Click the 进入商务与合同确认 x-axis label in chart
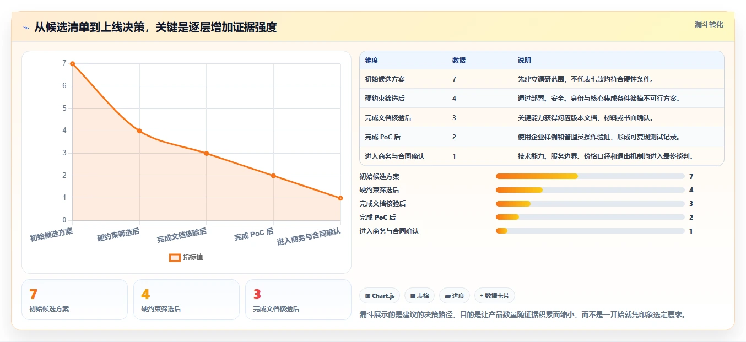This screenshot has height=342, width=746. (309, 236)
